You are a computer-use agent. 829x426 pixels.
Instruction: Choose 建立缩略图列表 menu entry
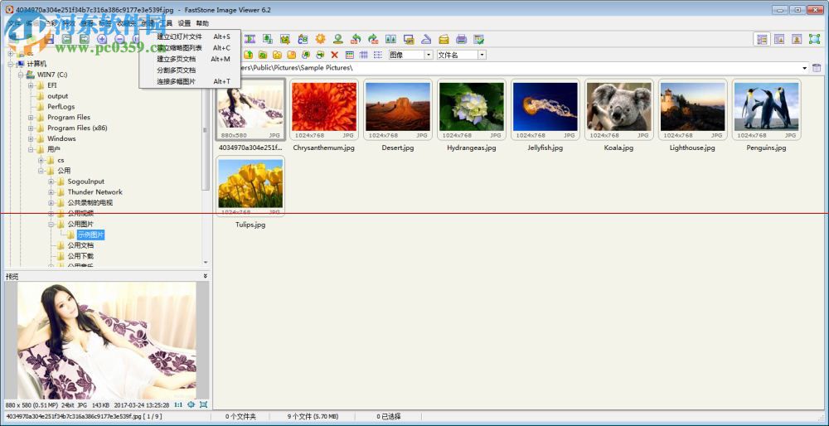(x=190, y=47)
